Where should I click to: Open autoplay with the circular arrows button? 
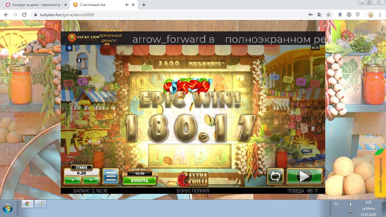[276, 176]
